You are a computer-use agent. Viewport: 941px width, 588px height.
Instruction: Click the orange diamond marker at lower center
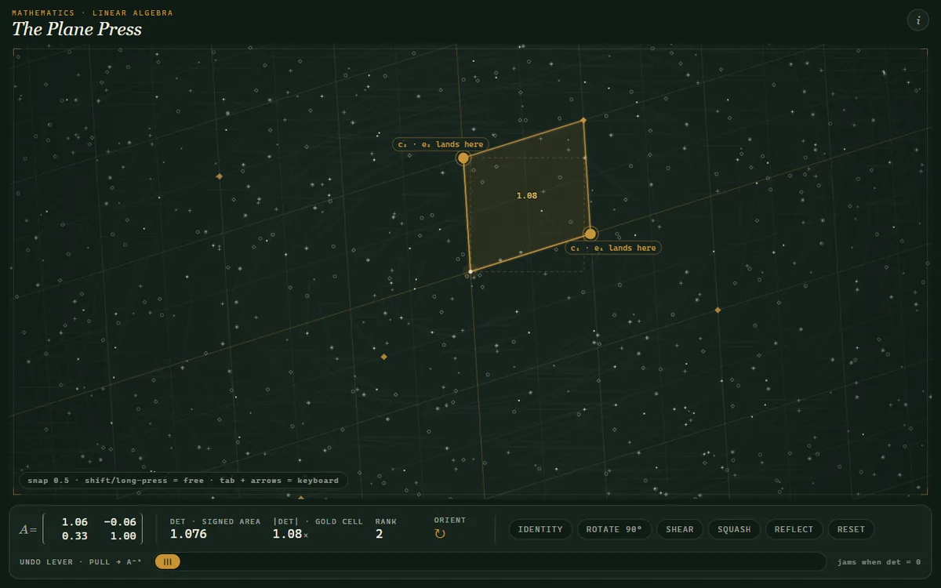pos(383,357)
